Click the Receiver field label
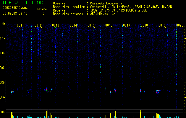 pyautogui.click(x=60, y=10)
